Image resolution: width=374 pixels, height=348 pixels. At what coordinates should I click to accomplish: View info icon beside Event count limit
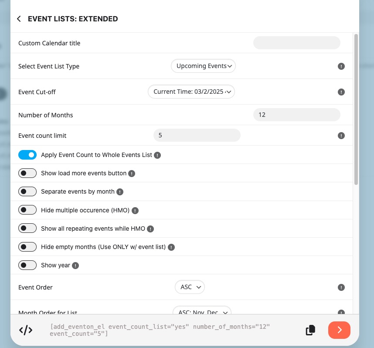tap(341, 136)
